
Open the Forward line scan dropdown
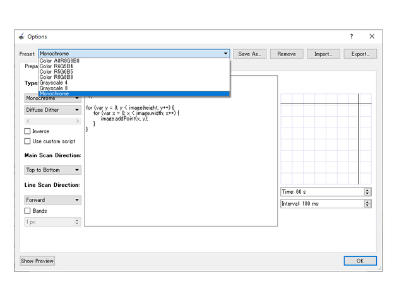52,200
